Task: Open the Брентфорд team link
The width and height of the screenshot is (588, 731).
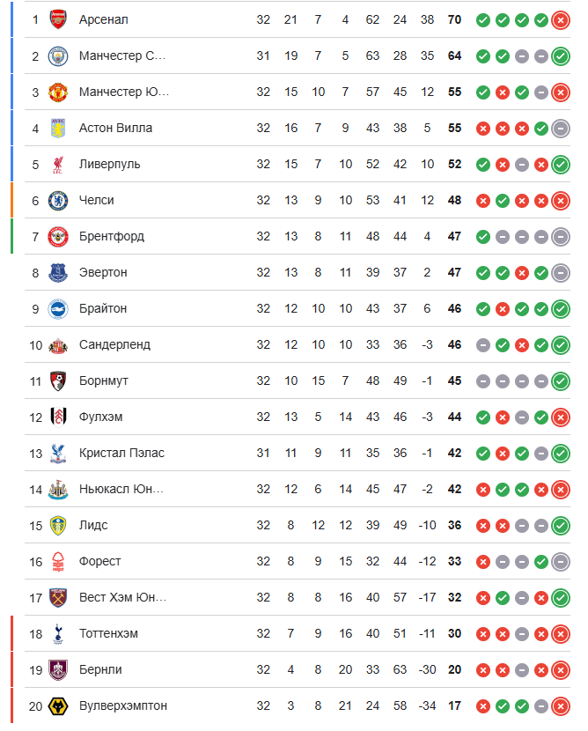Action: pos(111,236)
